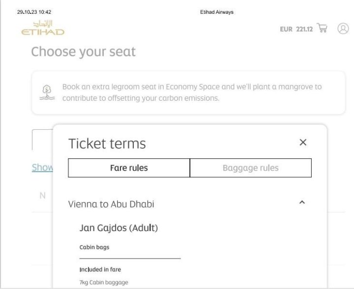This screenshot has width=354, height=289.
Task: Open the user profile account icon
Action: [x=343, y=29]
